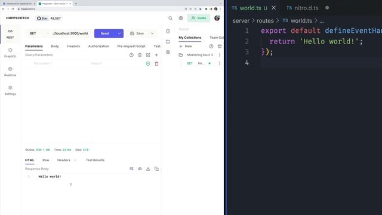The height and width of the screenshot is (215, 382).
Task: Switch to the Pre-request Script tab
Action: tap(131, 47)
